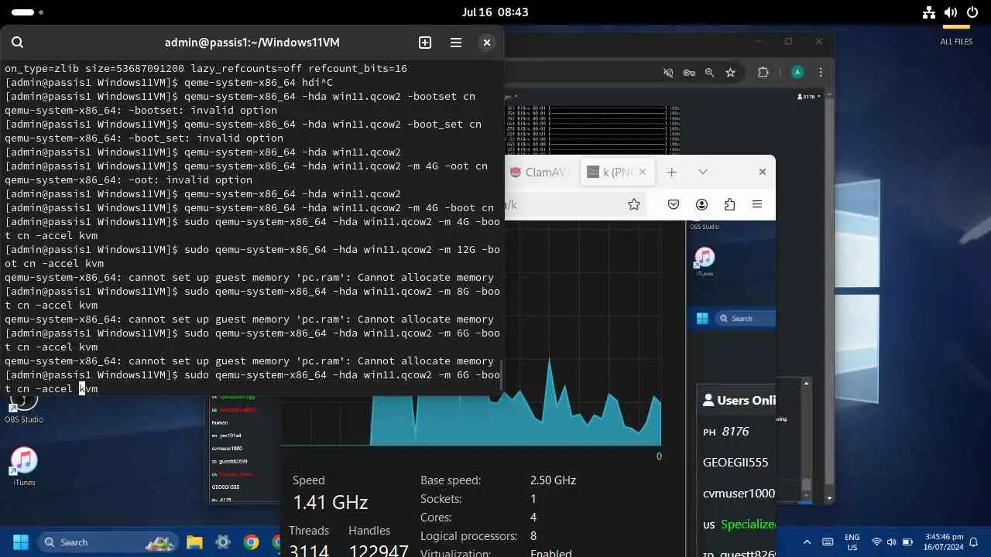This screenshot has height=557, width=991.
Task: Open a new terminal tab with the plus icon
Action: [425, 43]
